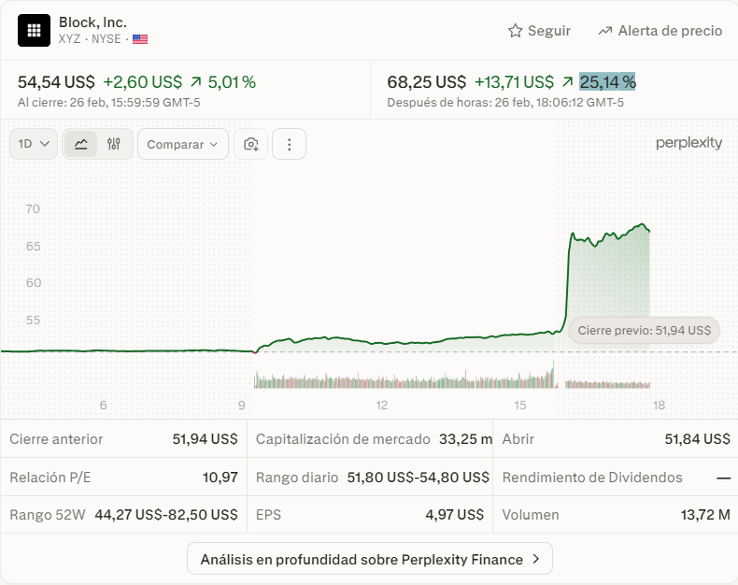Click the 60 price axis label
The height and width of the screenshot is (585, 738).
34,283
